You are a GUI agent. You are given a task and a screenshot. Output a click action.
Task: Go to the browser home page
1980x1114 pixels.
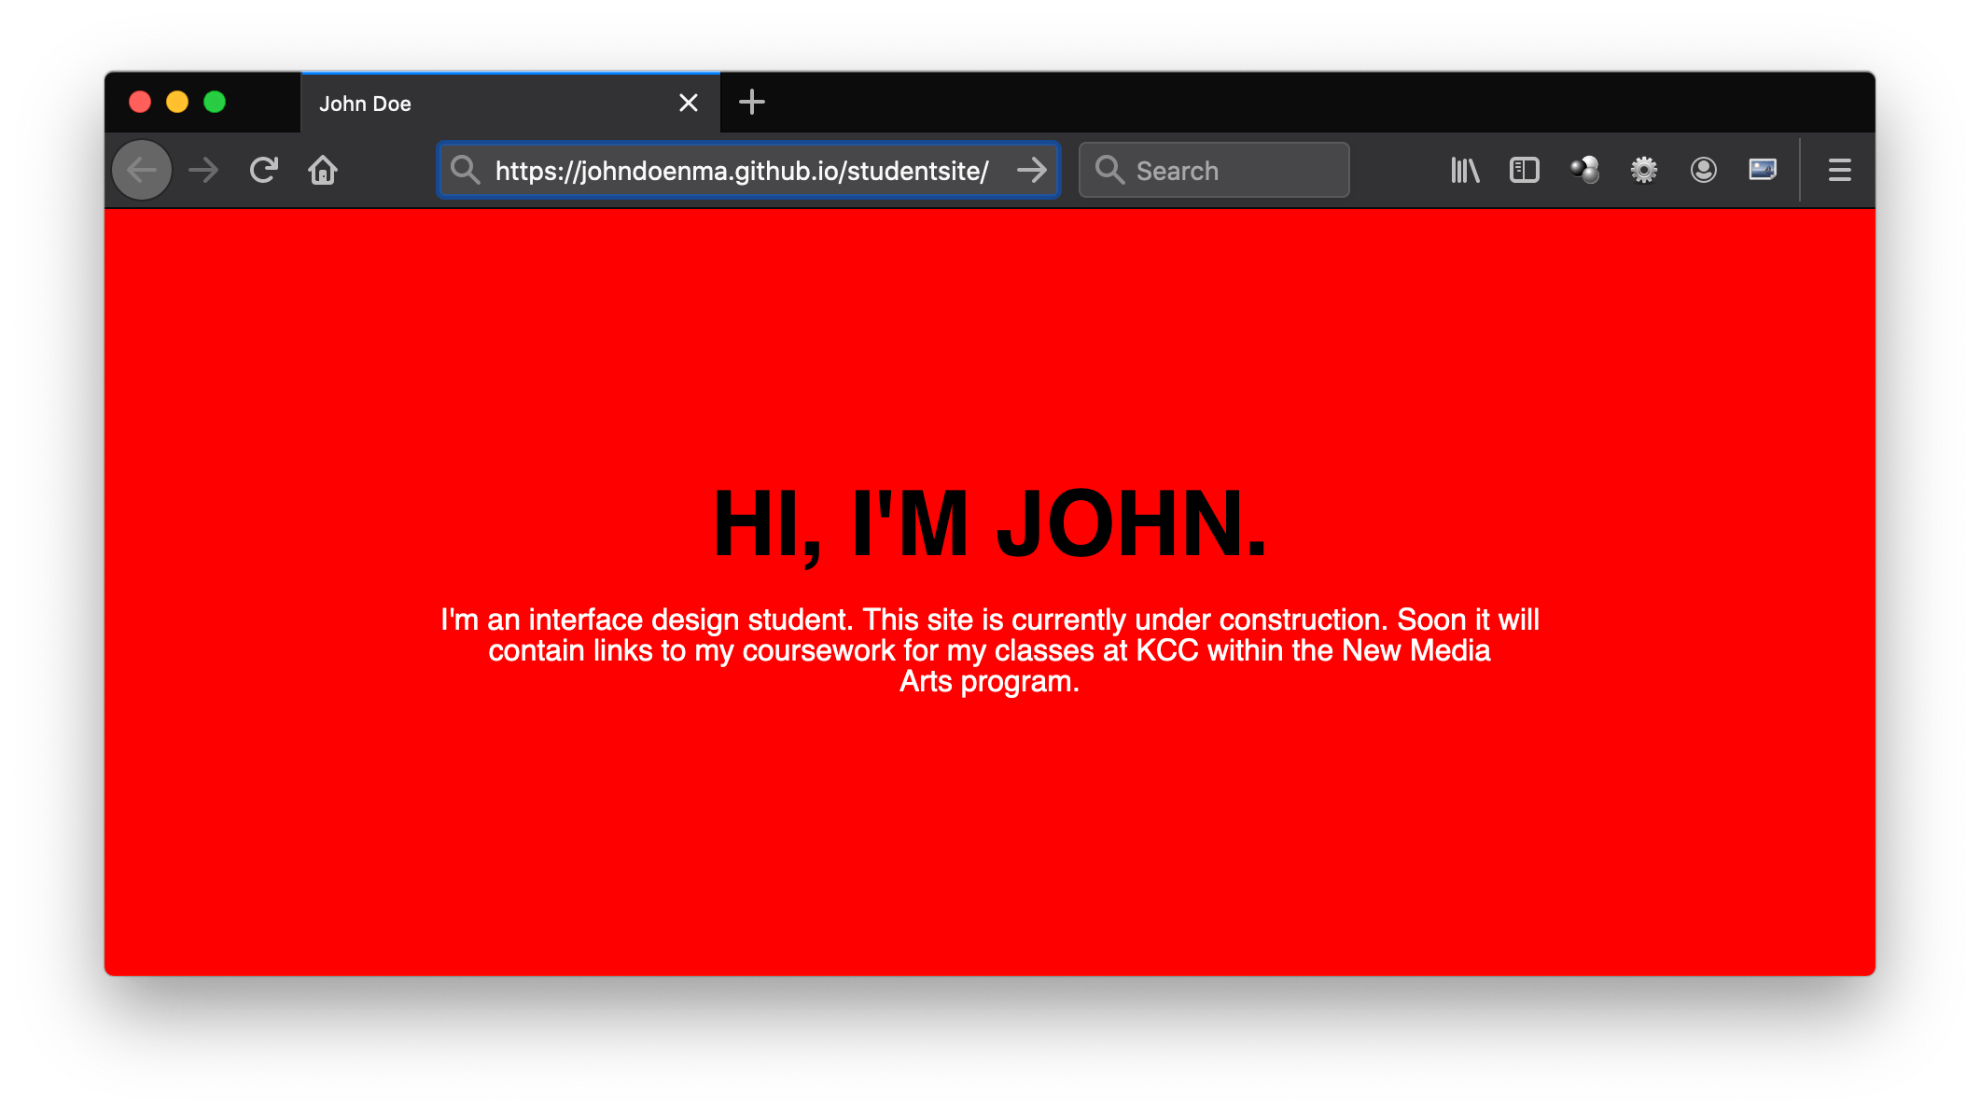323,171
